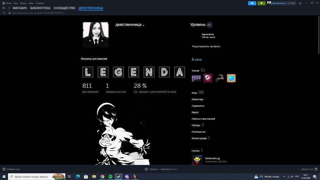Click the level 62 badge circle
The width and height of the screenshot is (320, 180).
pyautogui.click(x=209, y=25)
